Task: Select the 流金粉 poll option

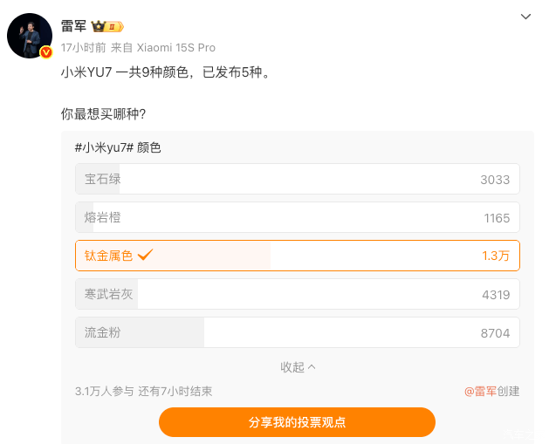Action: 298,332
